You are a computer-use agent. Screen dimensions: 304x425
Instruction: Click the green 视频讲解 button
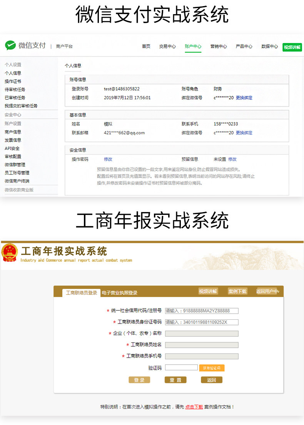pyautogui.click(x=292, y=47)
